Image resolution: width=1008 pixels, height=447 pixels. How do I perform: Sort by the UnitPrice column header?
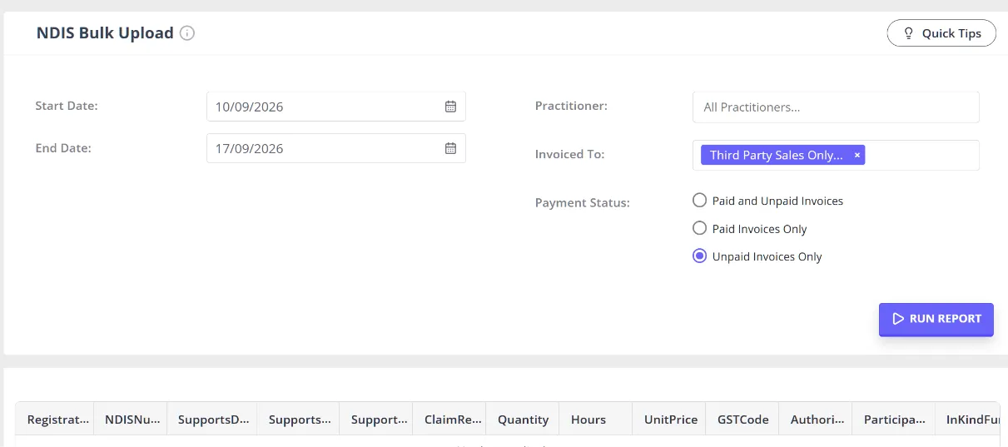669,420
